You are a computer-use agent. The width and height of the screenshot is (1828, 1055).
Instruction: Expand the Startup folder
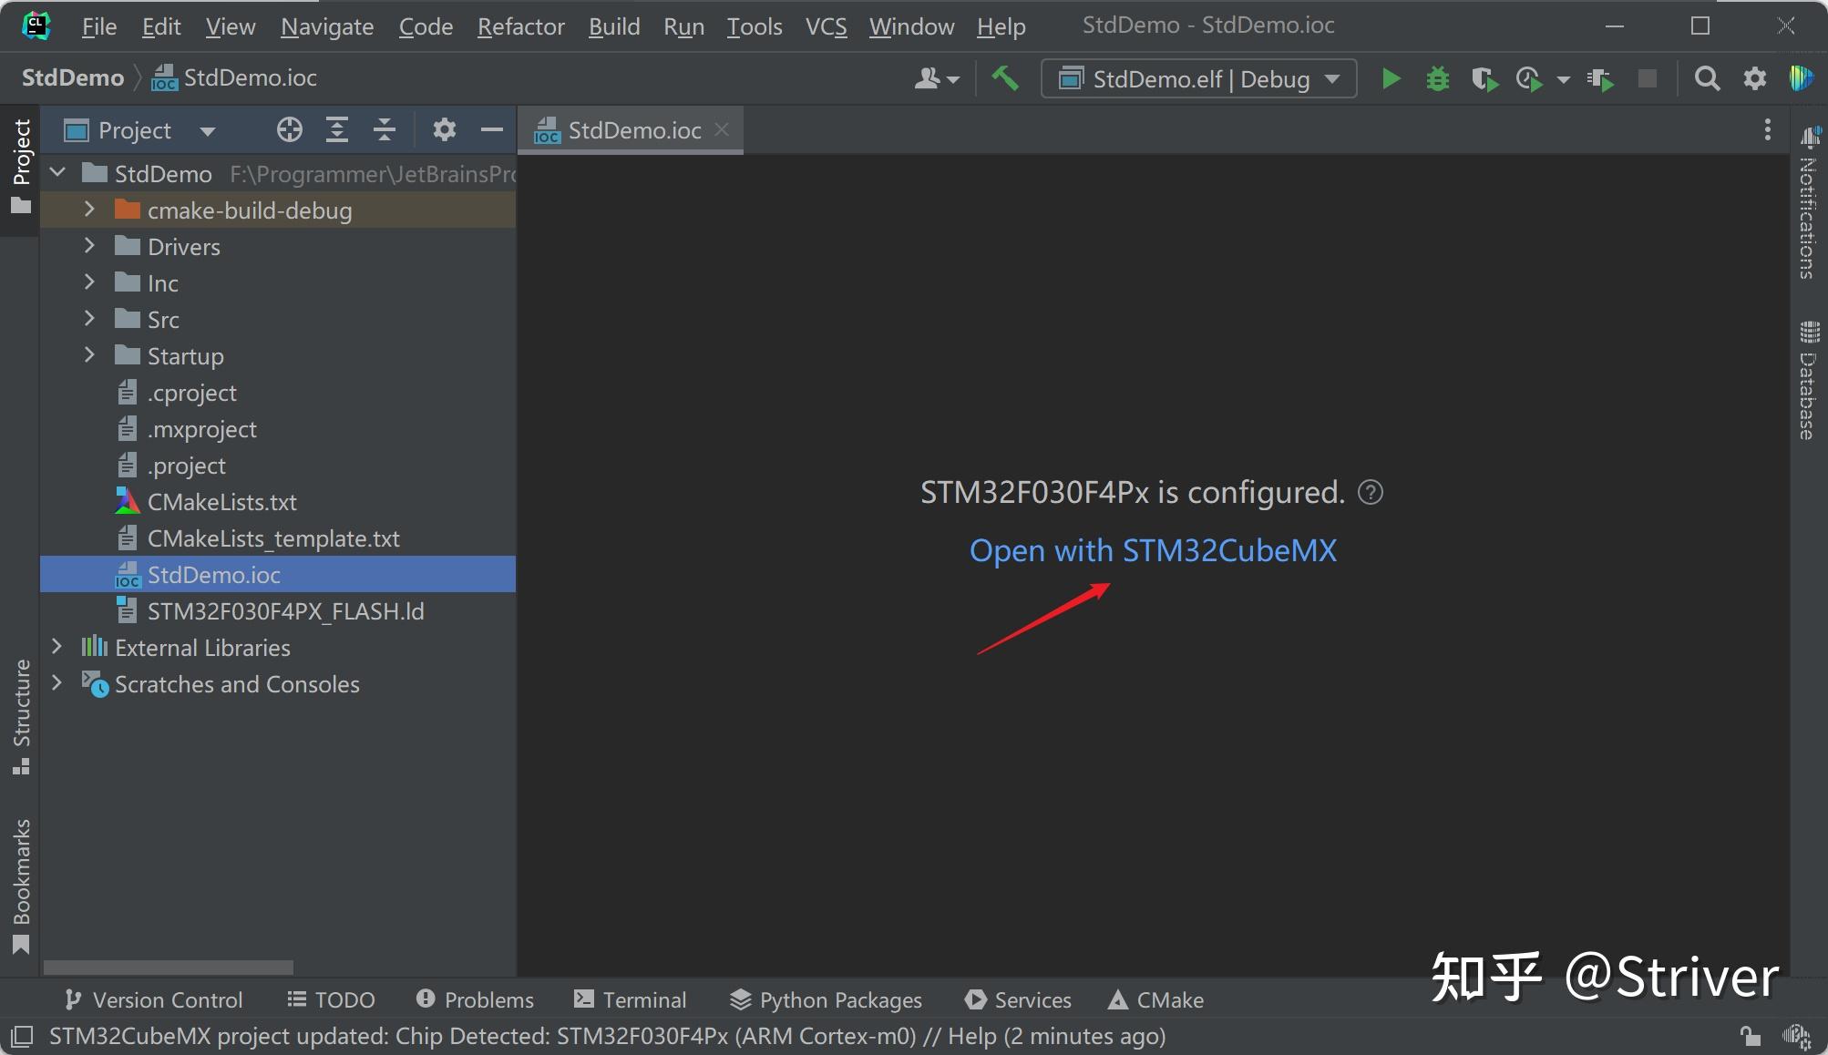point(89,355)
